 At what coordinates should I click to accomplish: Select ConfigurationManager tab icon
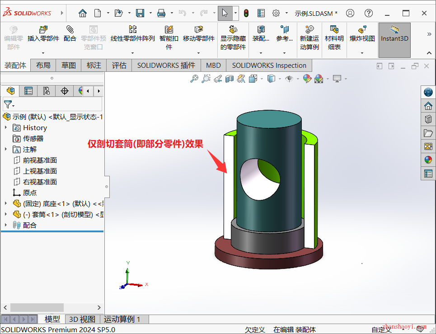[47, 91]
